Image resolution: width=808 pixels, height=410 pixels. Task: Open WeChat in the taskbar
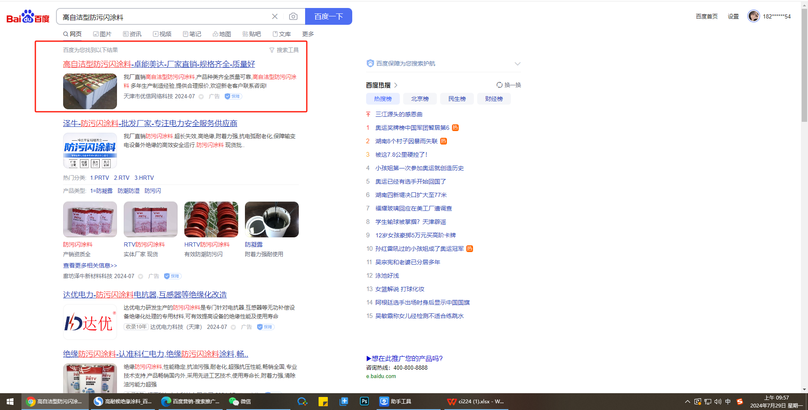click(x=240, y=401)
